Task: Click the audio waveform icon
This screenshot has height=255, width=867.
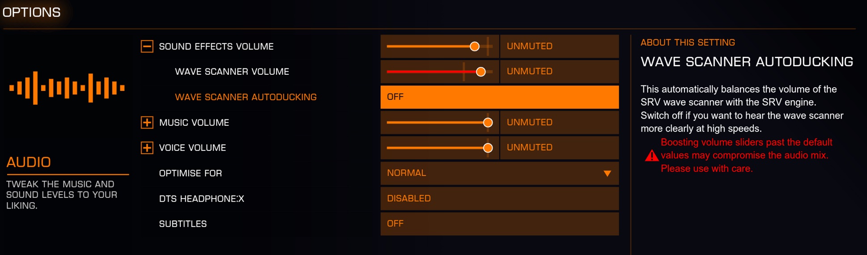Action: [67, 88]
